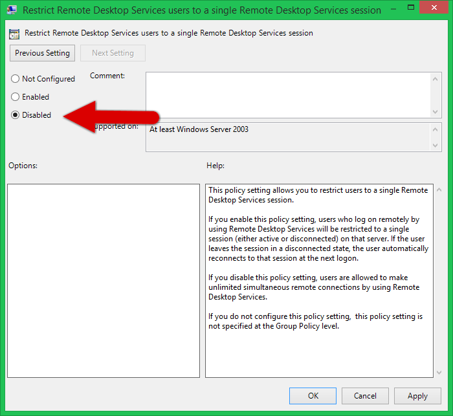The height and width of the screenshot is (416, 453).
Task: Select the Not Configured radio option
Action: (x=16, y=79)
